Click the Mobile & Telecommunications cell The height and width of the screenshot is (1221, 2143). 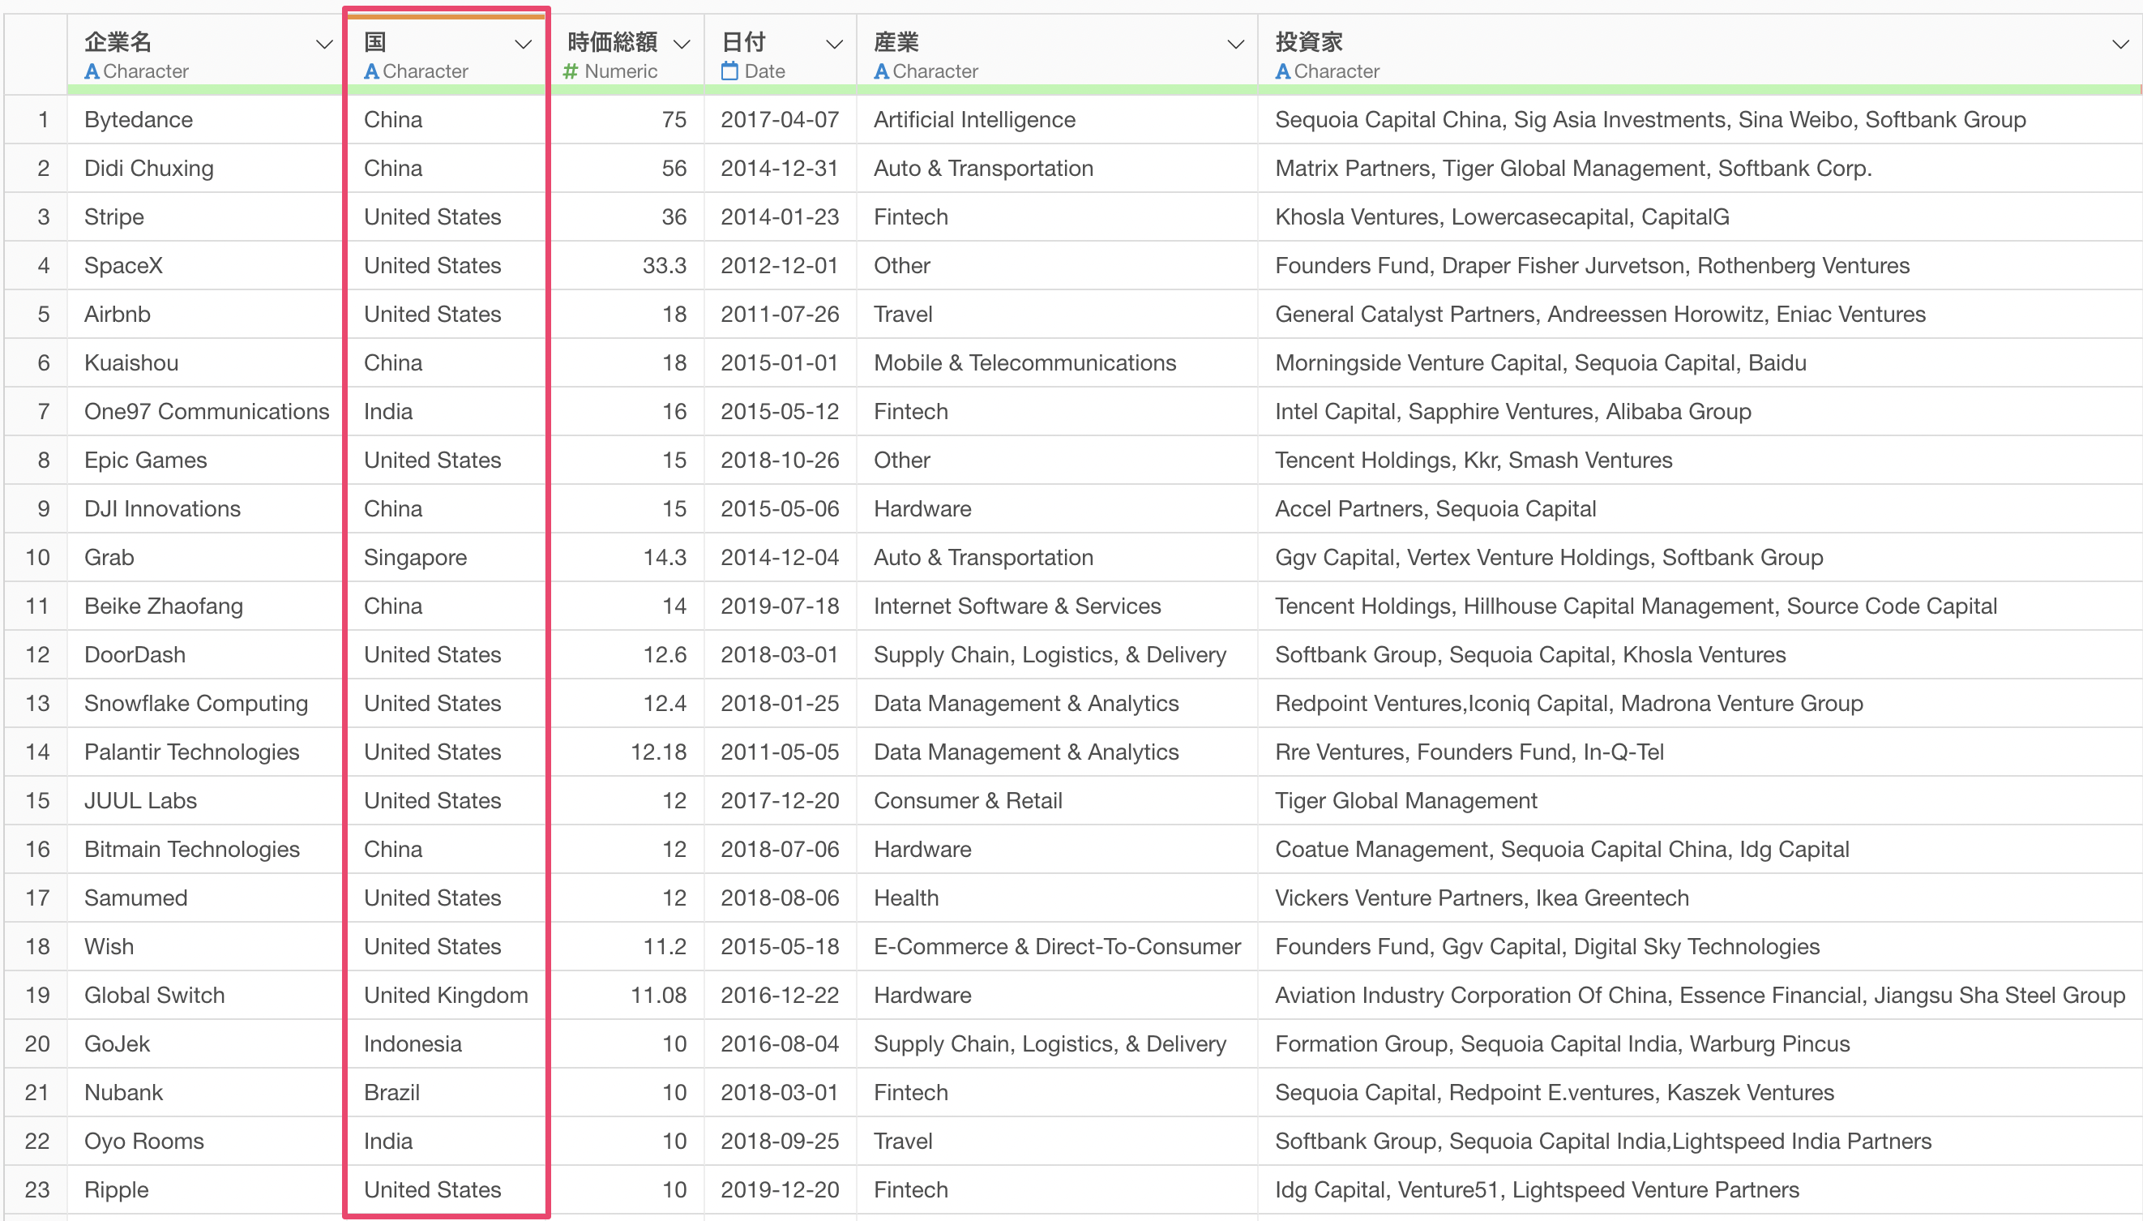[1057, 363]
